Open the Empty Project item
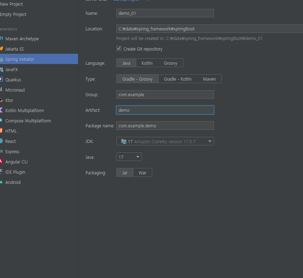Viewport: 303px width, 278px height. pos(13,14)
